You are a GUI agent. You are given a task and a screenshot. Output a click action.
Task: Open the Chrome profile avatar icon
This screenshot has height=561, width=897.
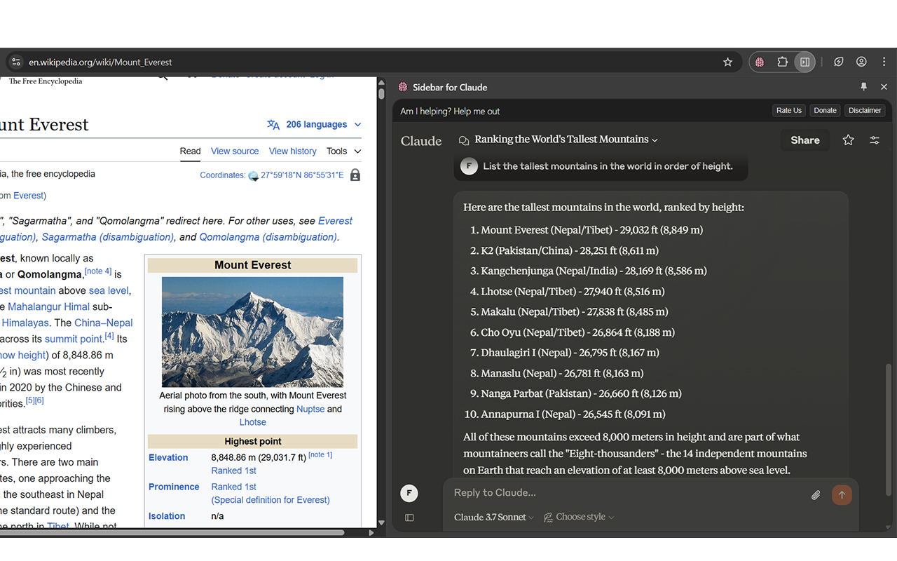point(861,62)
